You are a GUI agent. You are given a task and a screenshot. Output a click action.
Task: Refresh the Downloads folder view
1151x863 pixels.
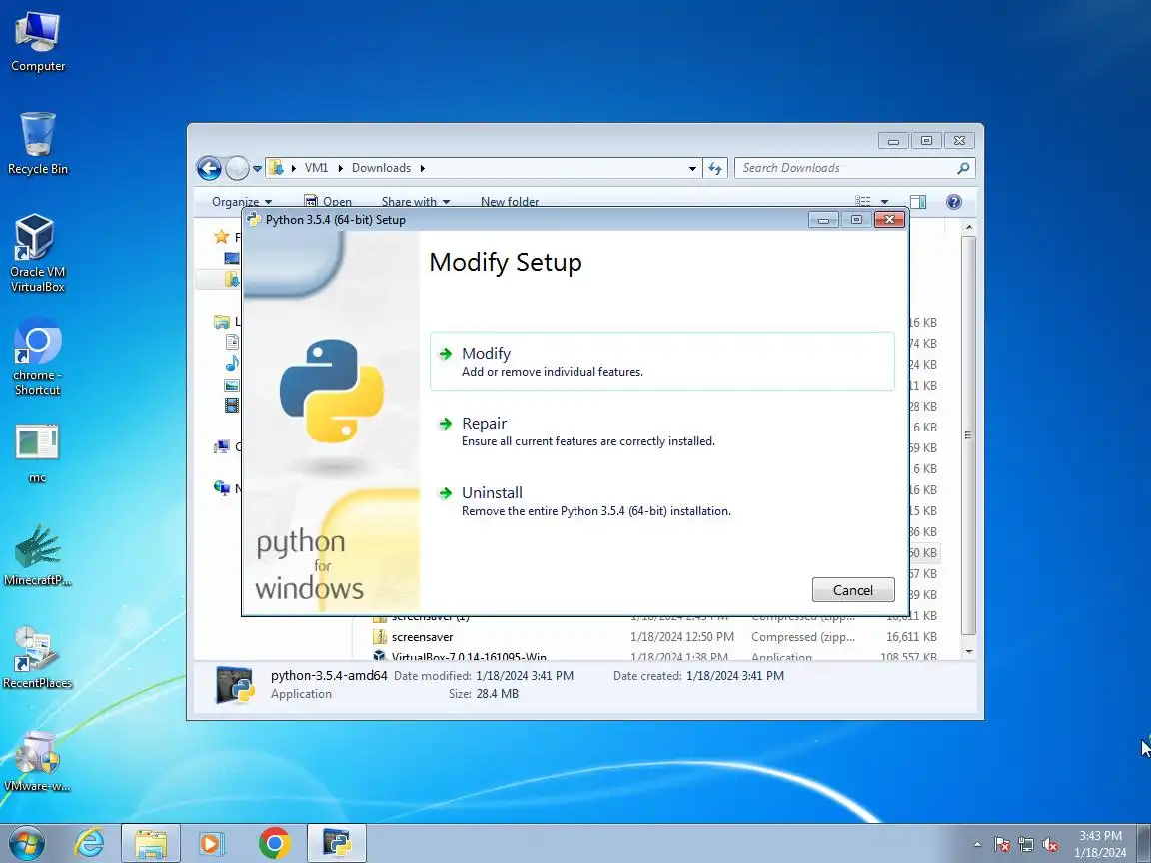click(x=715, y=168)
